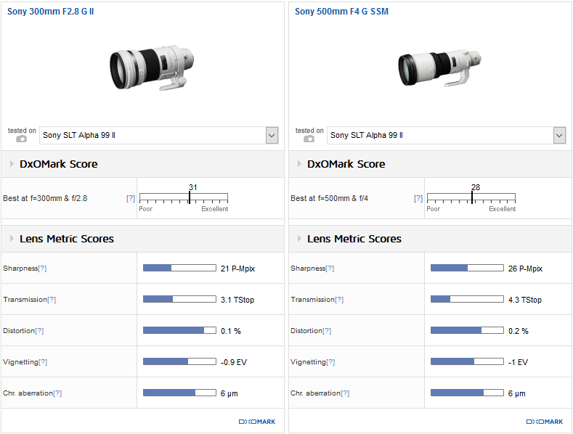Click the 6 µm aberration bar for 500mm lens

coord(467,393)
